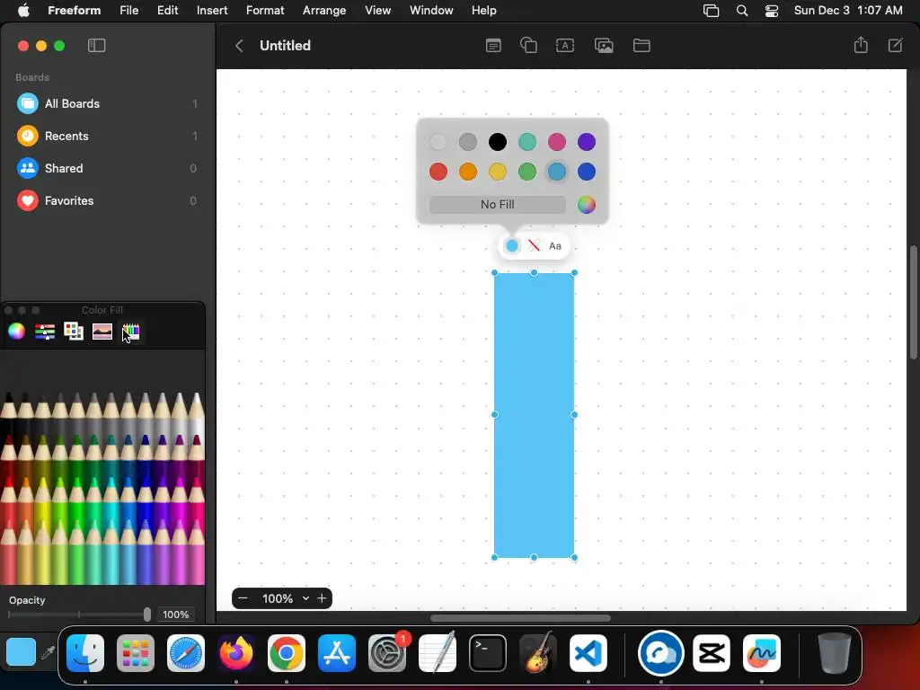Switch to Color Sliders tab in Color Fill

(45, 332)
